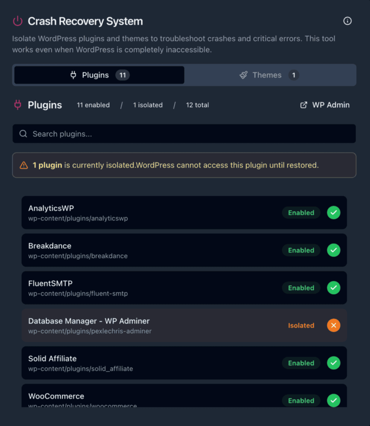Open the info icon in the top corner
This screenshot has height=426, width=370.
pyautogui.click(x=347, y=21)
